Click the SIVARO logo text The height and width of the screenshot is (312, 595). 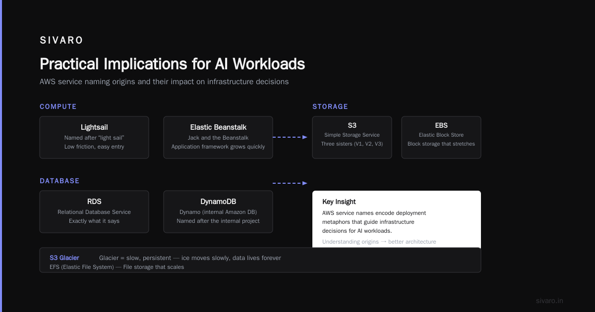coord(61,41)
